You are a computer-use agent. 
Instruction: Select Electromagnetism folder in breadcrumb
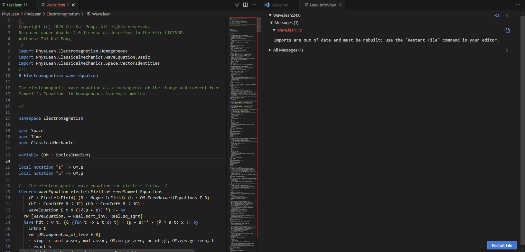pyautogui.click(x=63, y=14)
